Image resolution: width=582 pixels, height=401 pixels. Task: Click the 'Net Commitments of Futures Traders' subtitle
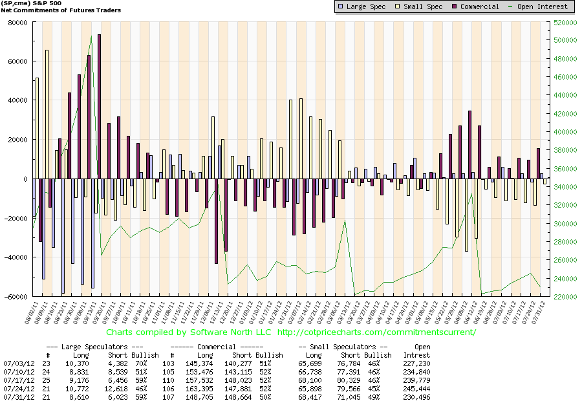point(61,10)
